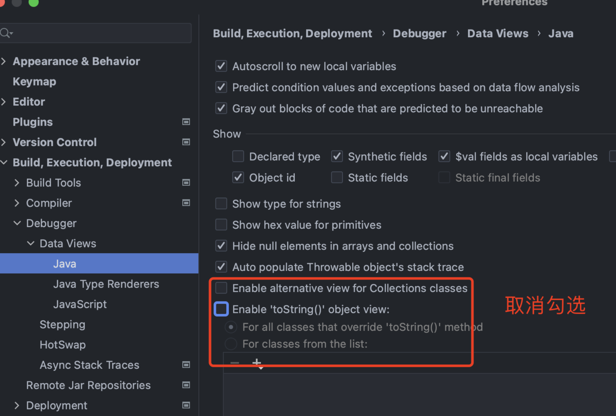Click project-level icon beside Plugins
The width and height of the screenshot is (616, 416).
click(186, 122)
